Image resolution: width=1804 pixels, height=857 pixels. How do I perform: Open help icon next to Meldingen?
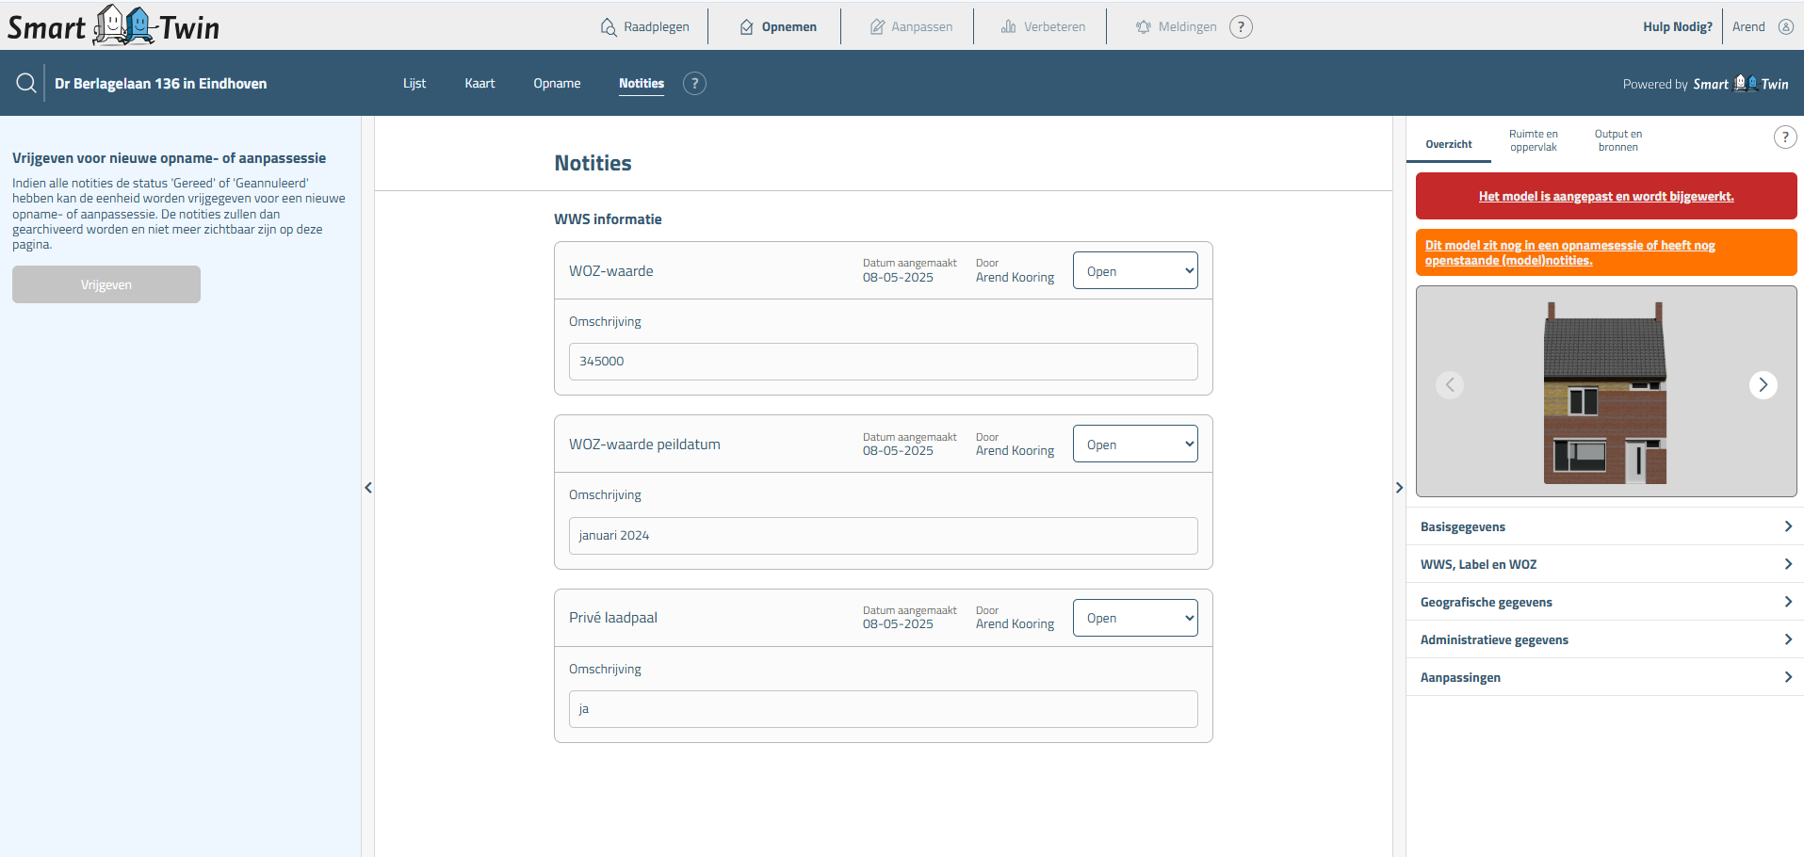coord(1242,26)
